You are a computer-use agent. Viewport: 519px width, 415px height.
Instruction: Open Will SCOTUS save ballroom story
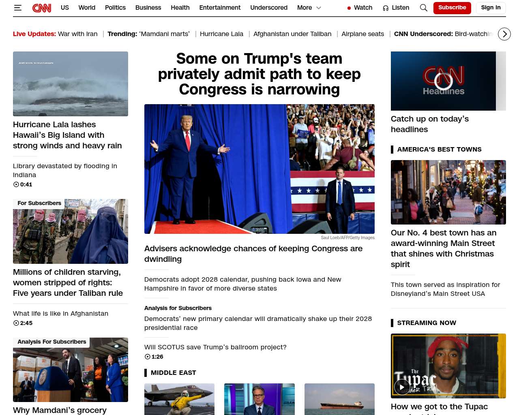pos(215,347)
